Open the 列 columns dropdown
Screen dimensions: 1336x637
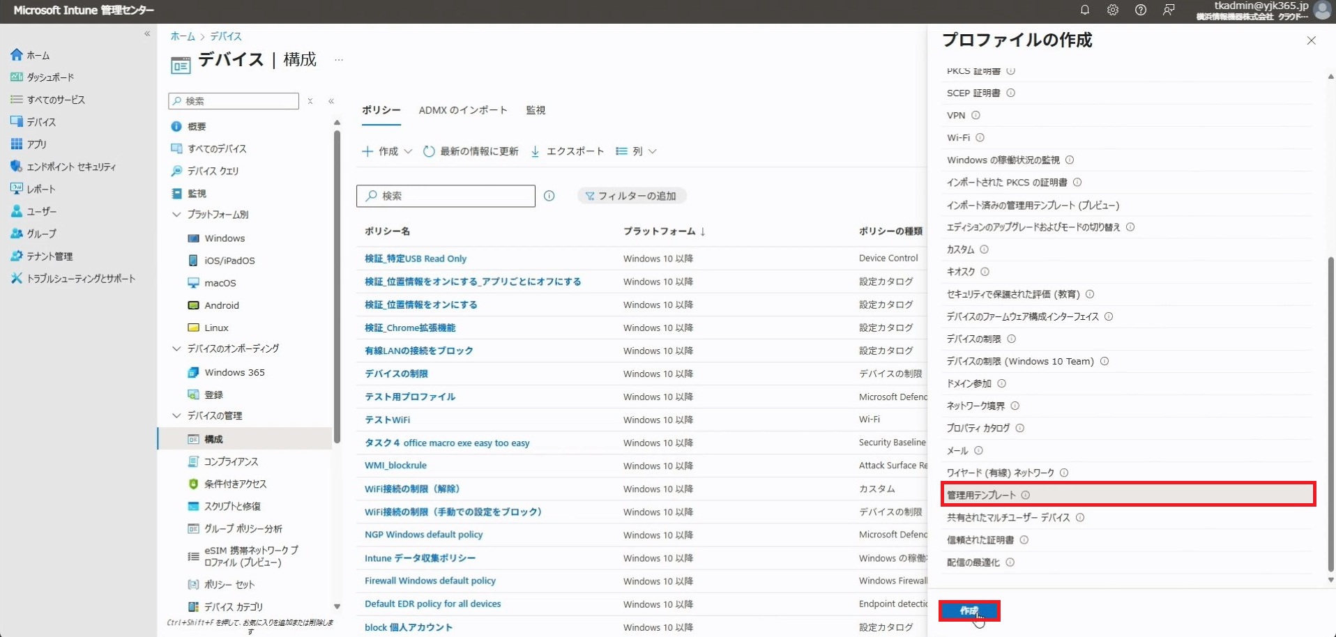[636, 151]
